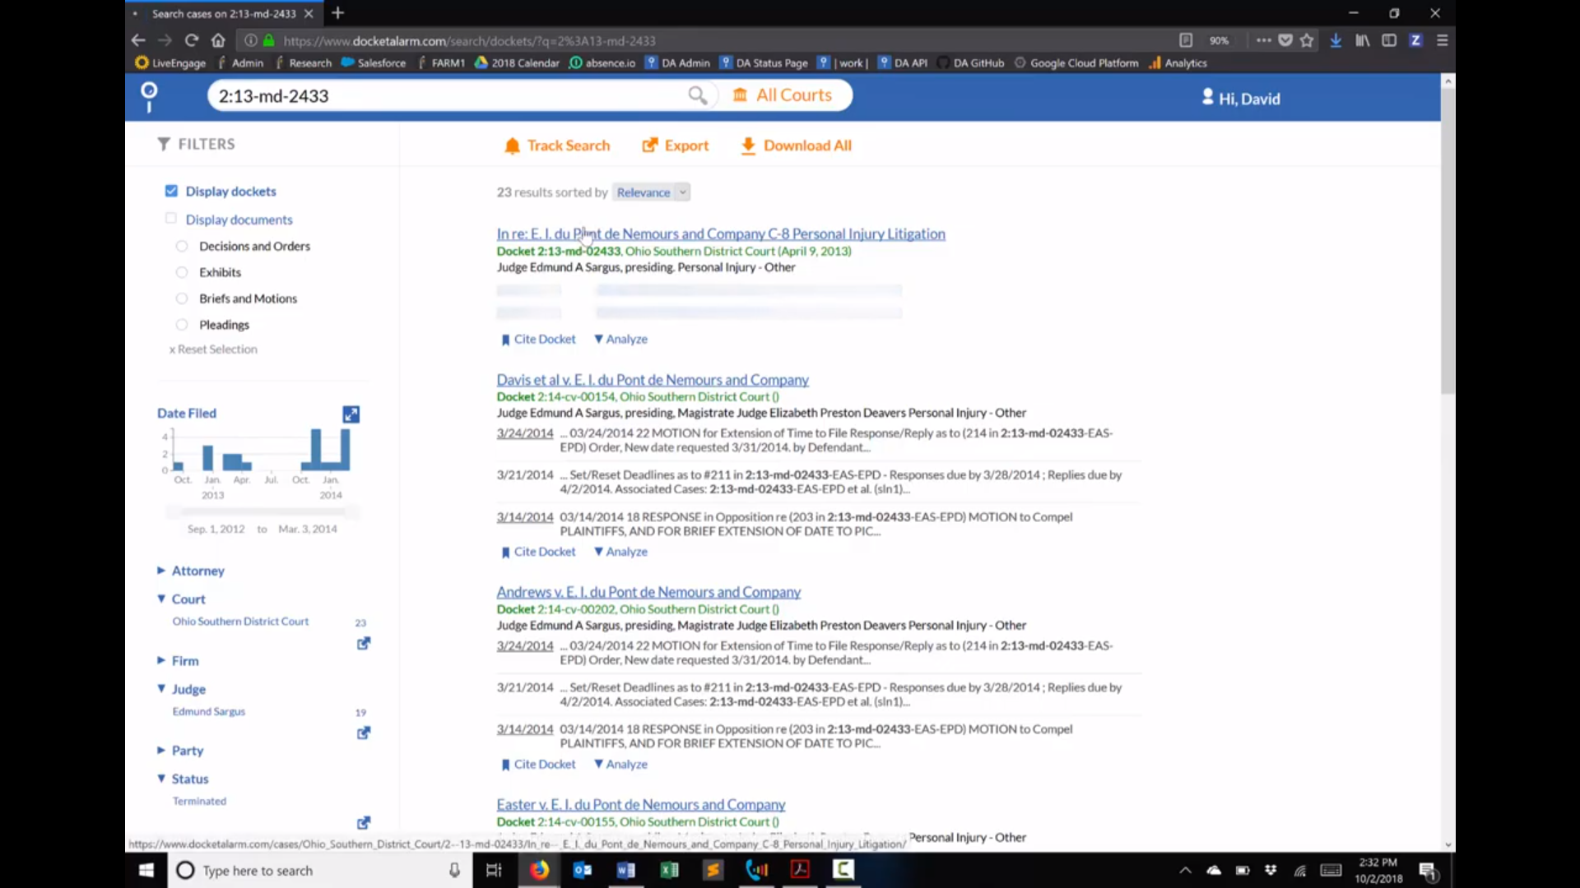1580x888 pixels.
Task: Open the Judge filter pop-out icon
Action: [x=363, y=733]
